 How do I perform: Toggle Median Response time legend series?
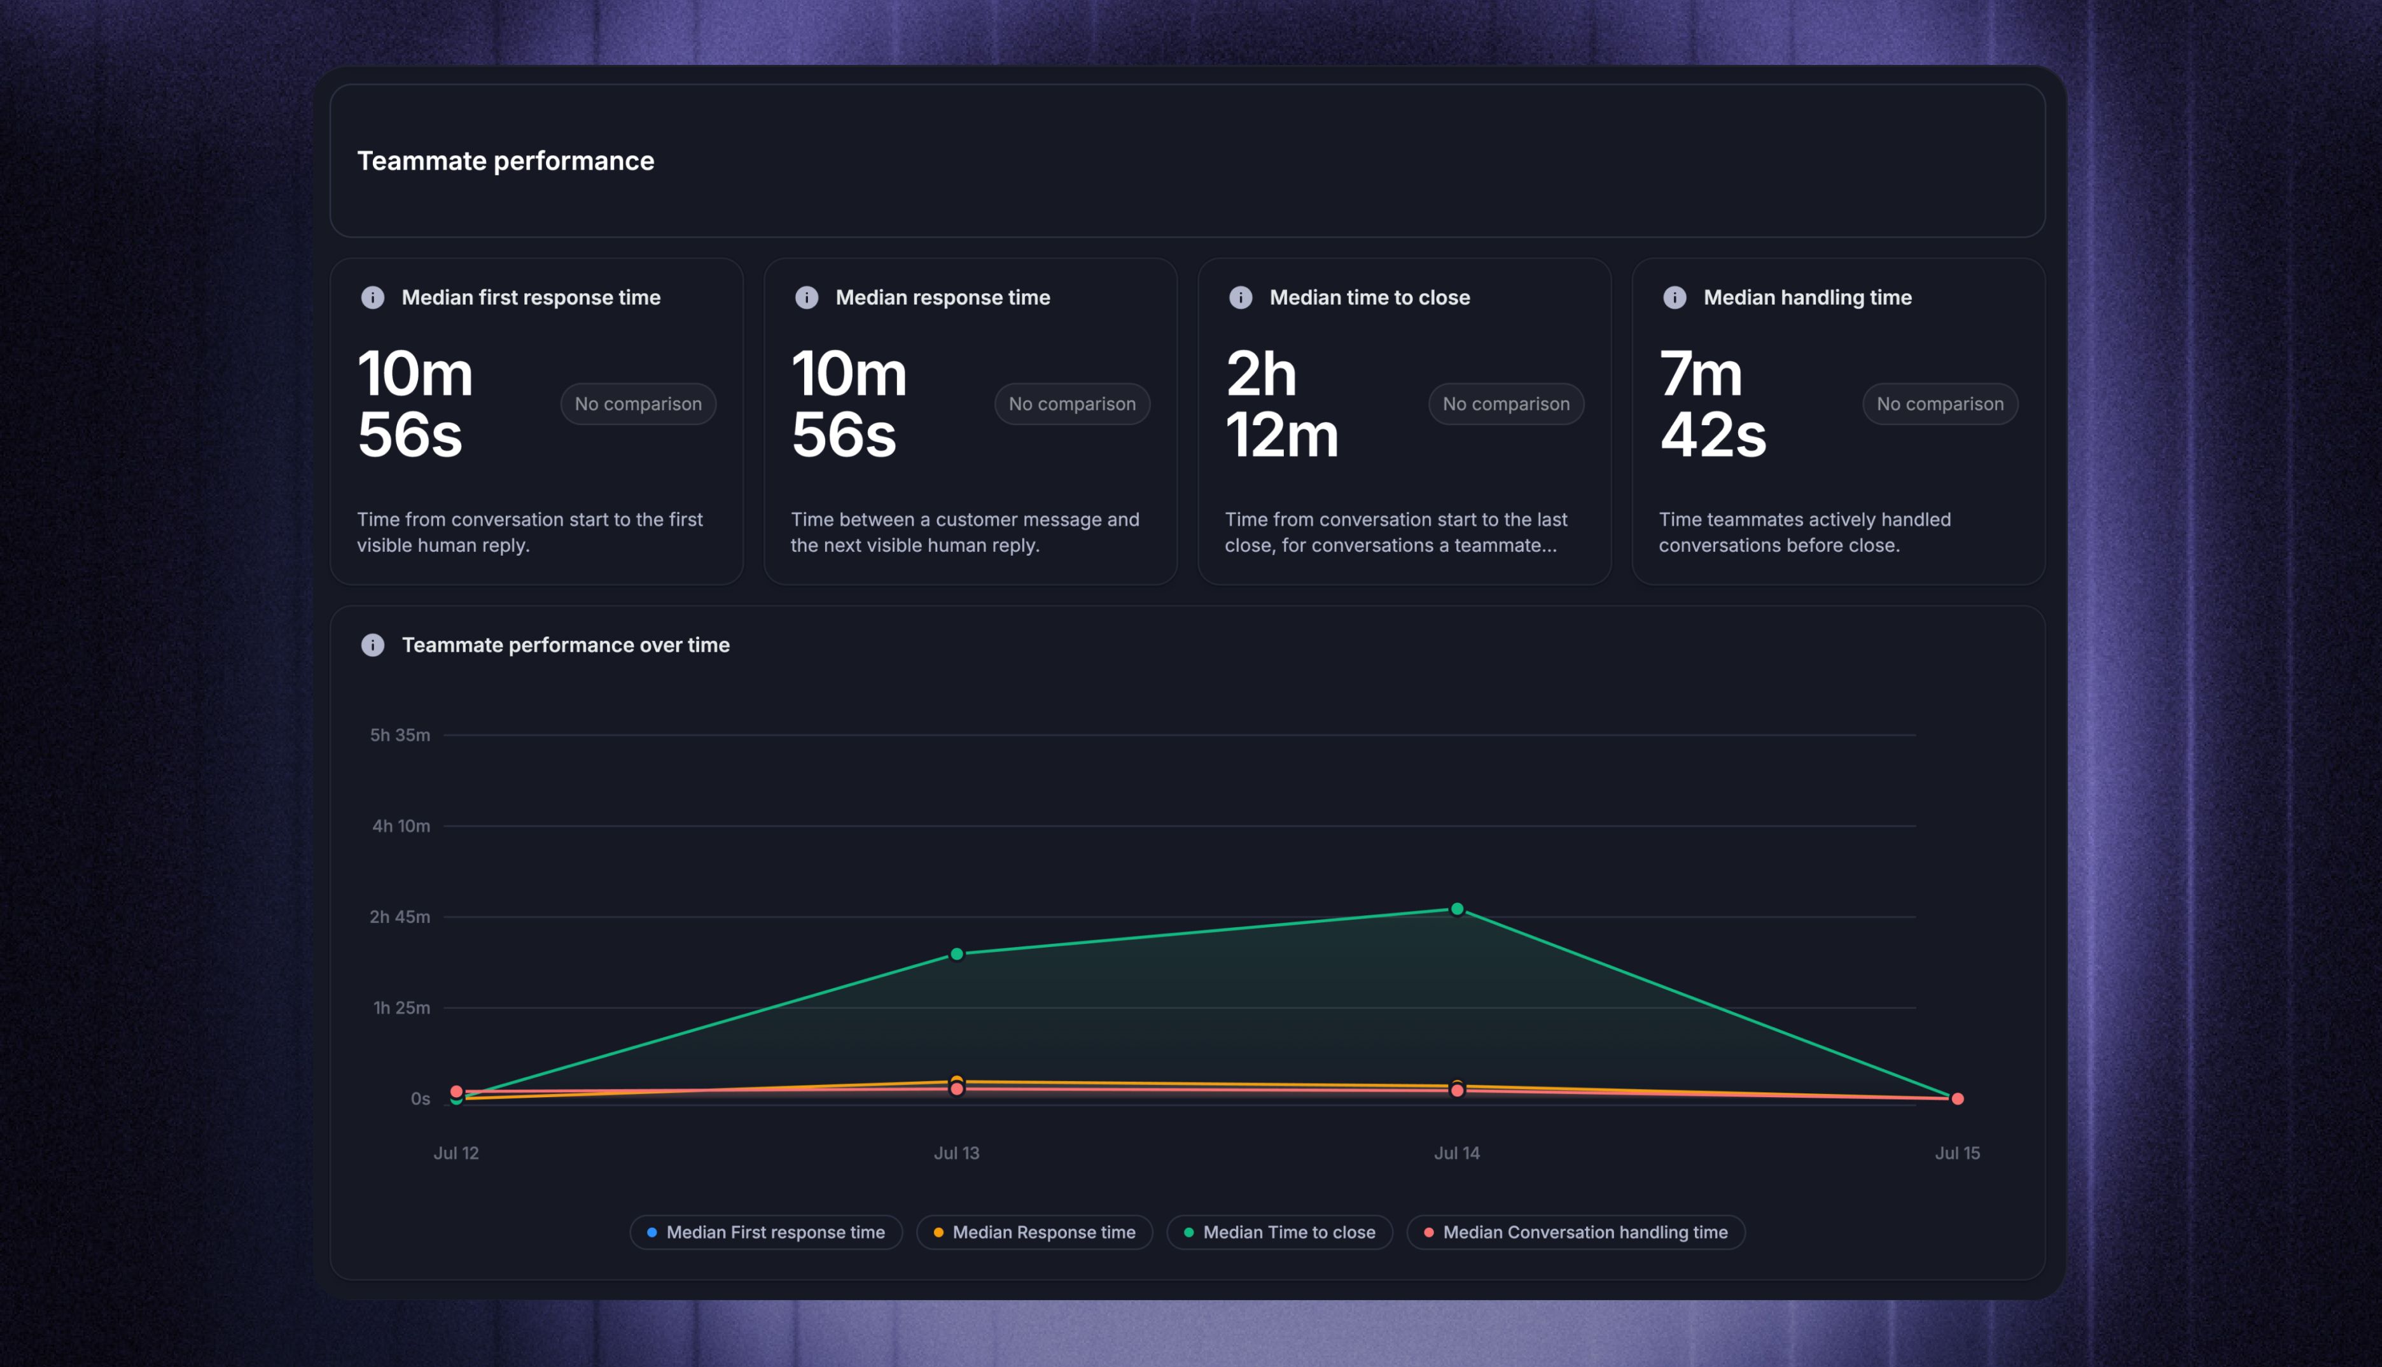point(1034,1232)
